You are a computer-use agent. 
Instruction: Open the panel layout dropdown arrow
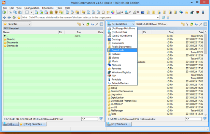[31, 12]
